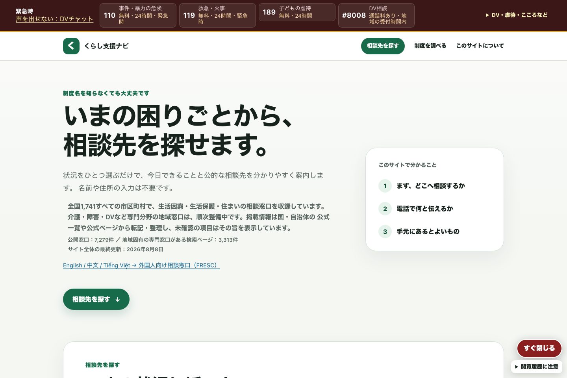
Task: Click the このサイトで分かること card heading
Action: (408, 165)
